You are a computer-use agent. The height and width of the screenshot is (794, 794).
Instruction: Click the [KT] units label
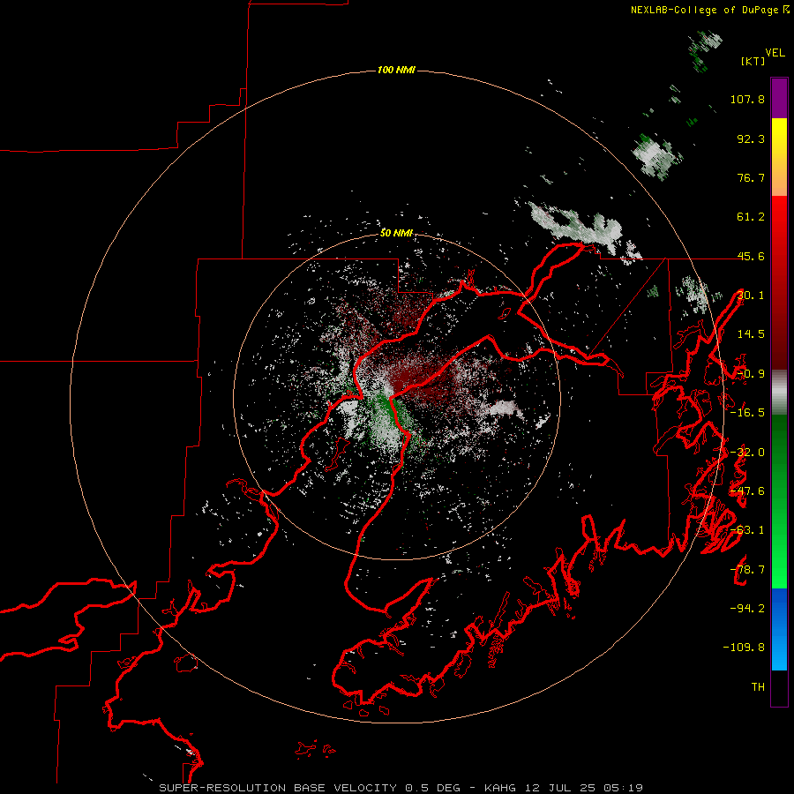pyautogui.click(x=753, y=61)
